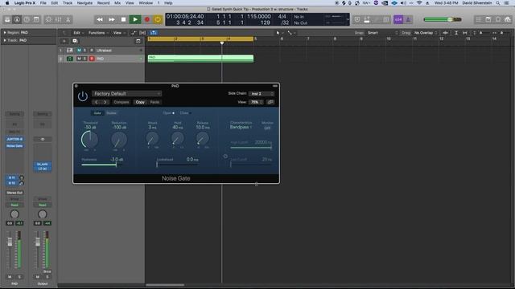Expand the Track: PAD disclosure triangle
Viewport: 515px width, 289px height.
click(5, 40)
